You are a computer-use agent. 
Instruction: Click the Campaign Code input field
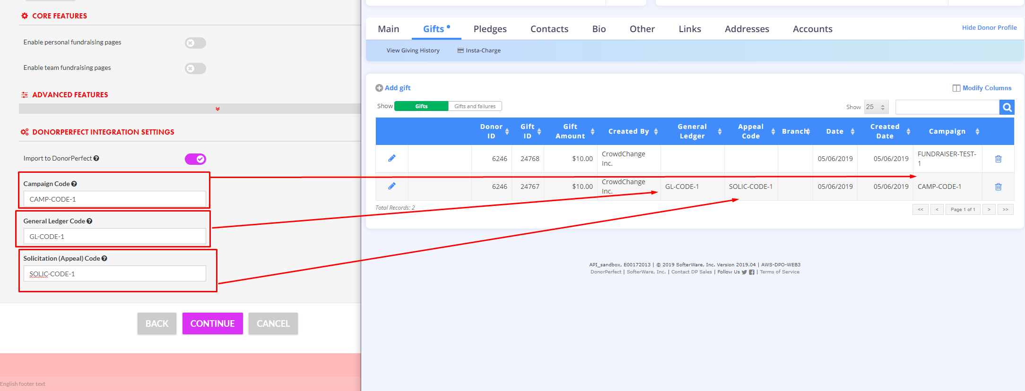click(x=114, y=199)
